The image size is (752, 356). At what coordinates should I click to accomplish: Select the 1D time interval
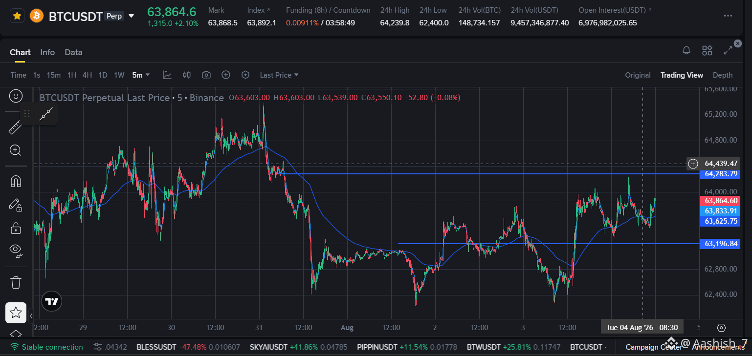pyautogui.click(x=103, y=75)
